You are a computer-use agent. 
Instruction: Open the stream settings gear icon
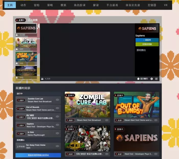coord(152,79)
